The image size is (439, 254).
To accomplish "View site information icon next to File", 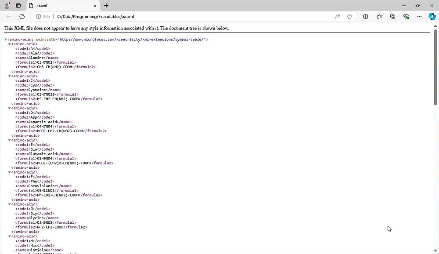I will click(x=38, y=17).
